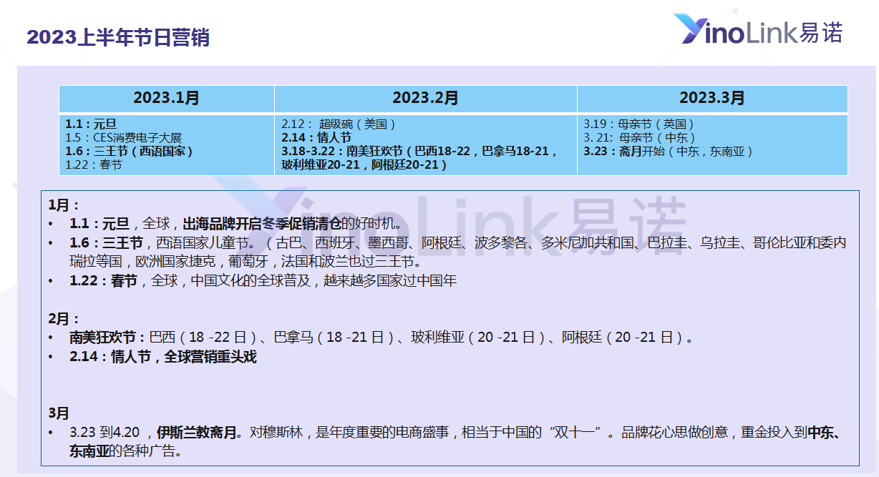This screenshot has width=879, height=477.
Task: Click the 2023.2月 table header
Action: point(425,98)
